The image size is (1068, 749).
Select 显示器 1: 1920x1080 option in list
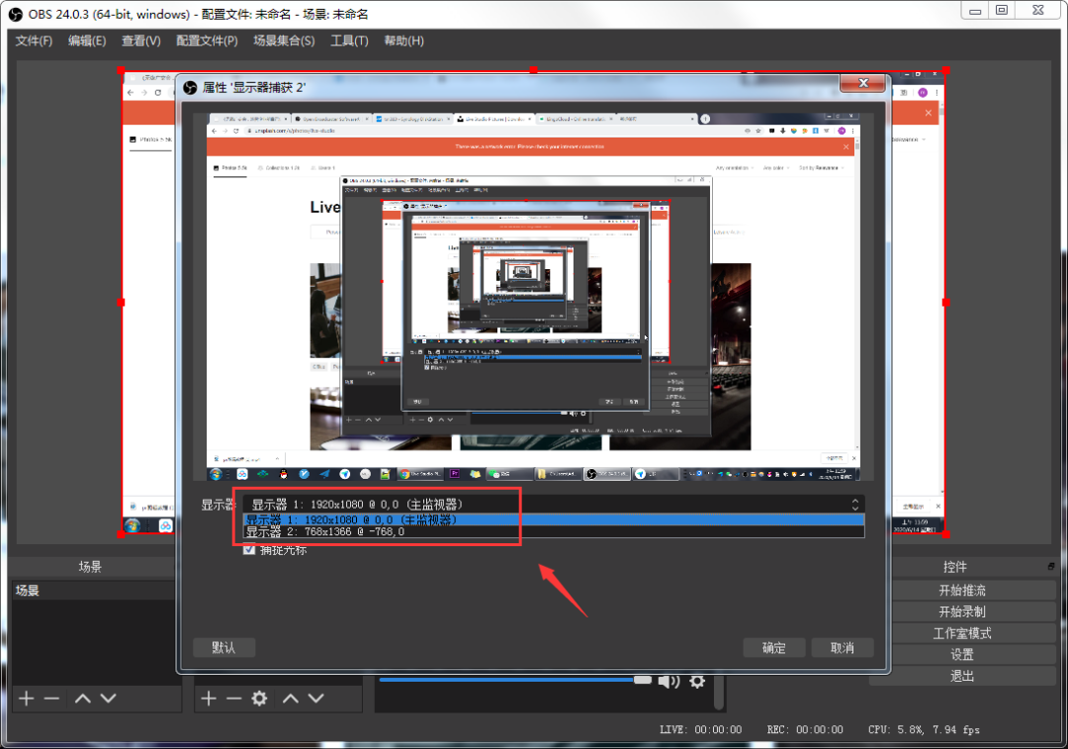pyautogui.click(x=555, y=519)
